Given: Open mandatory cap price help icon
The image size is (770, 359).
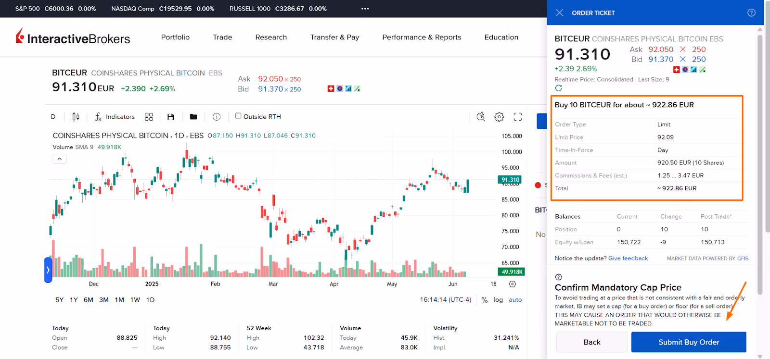Looking at the screenshot, I should click(x=558, y=277).
